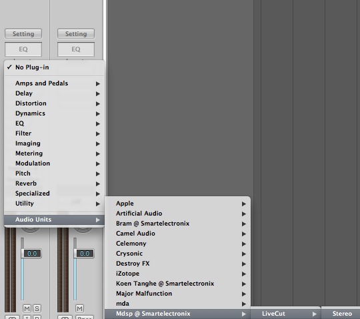The width and height of the screenshot is (360, 319).
Task: Mute the first channel strip
Action: (x=27, y=308)
